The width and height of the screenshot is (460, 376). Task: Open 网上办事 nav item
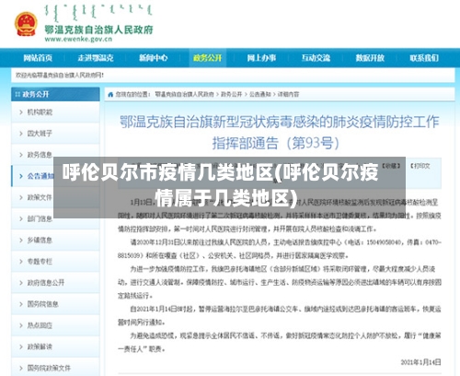(x=261, y=58)
